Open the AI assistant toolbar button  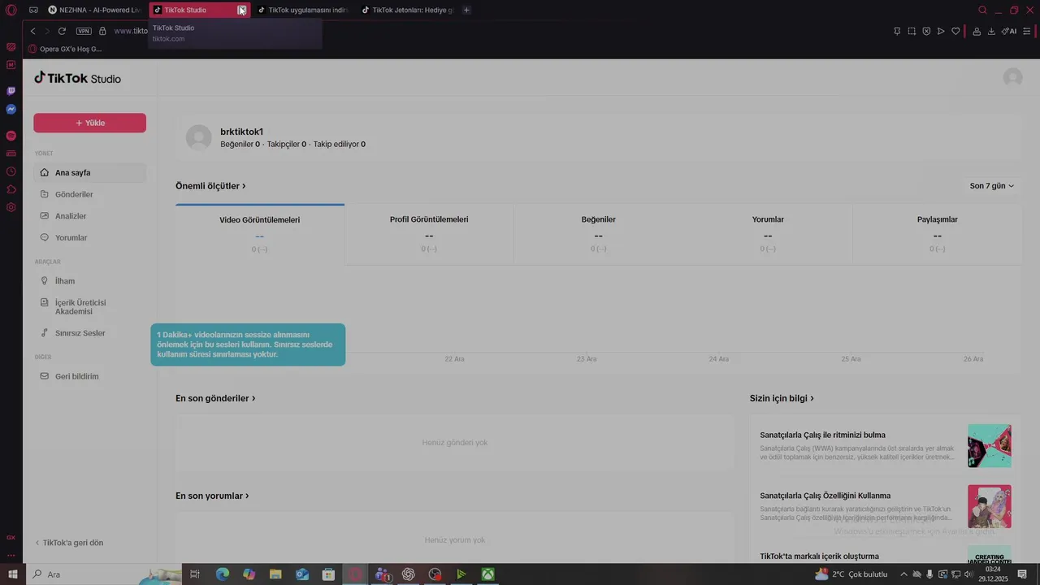tap(1009, 31)
